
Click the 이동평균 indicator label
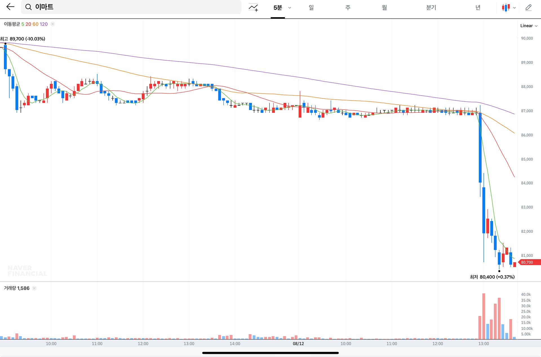click(12, 24)
